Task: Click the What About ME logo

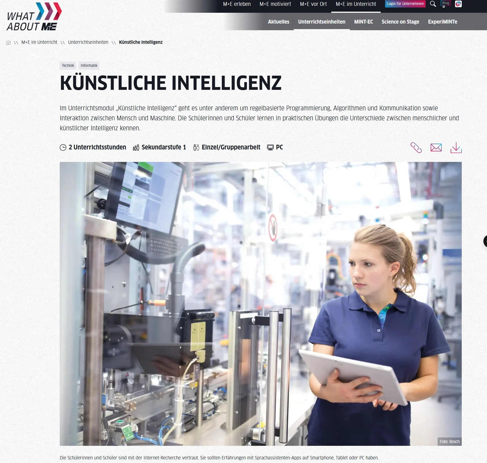Action: pyautogui.click(x=34, y=17)
